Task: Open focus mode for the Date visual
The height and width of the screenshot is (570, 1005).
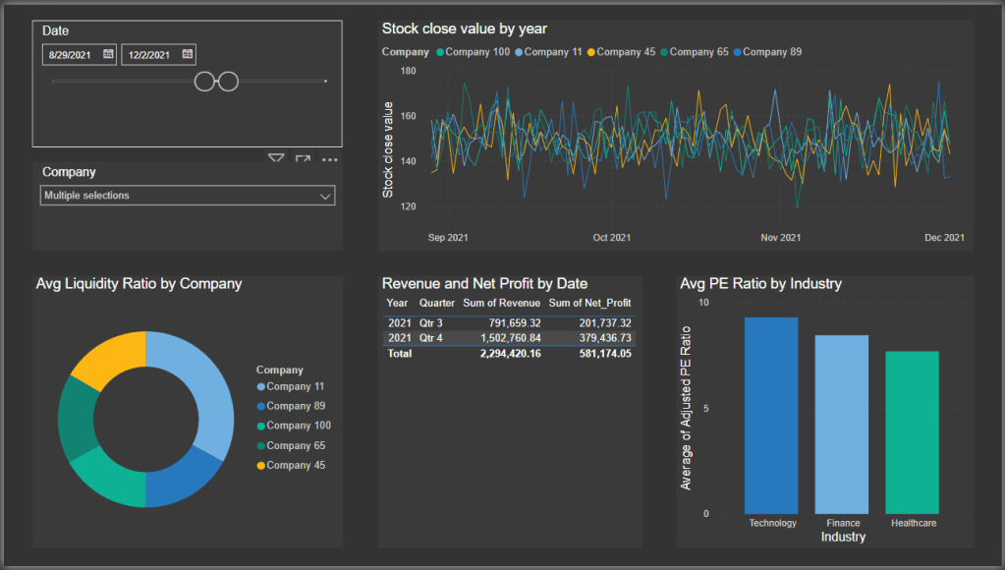Action: 303,158
